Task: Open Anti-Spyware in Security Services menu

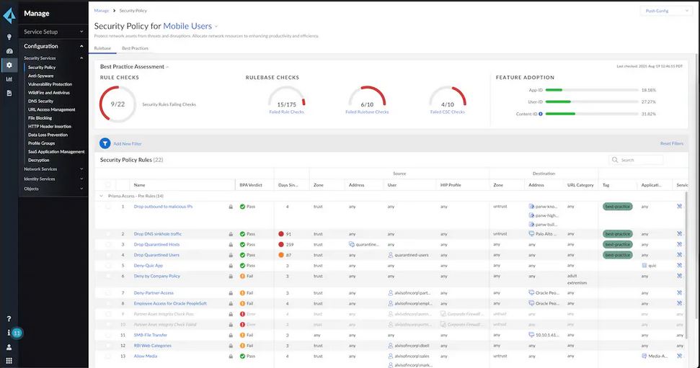Action: tap(40, 76)
